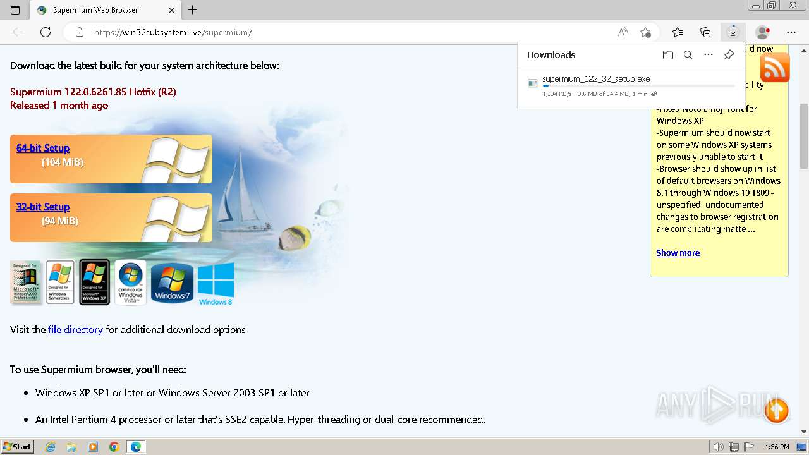Open the Tab actions menu icon
Viewport: 809px width, 455px height.
[x=15, y=10]
